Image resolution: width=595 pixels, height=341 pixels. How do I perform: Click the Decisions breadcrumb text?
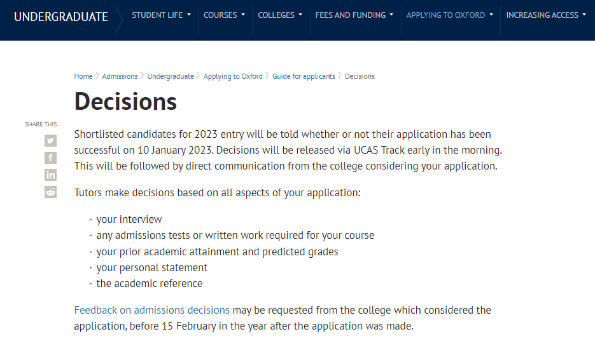click(x=360, y=76)
